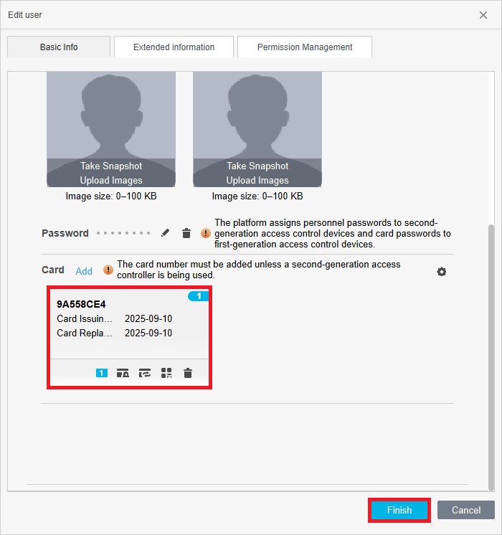Screen dimensions: 502x535
Task: Click the edit password pencil icon
Action: tap(166, 233)
